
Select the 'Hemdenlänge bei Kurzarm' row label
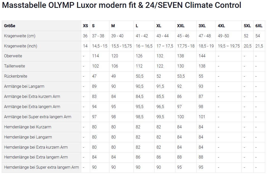28,127
